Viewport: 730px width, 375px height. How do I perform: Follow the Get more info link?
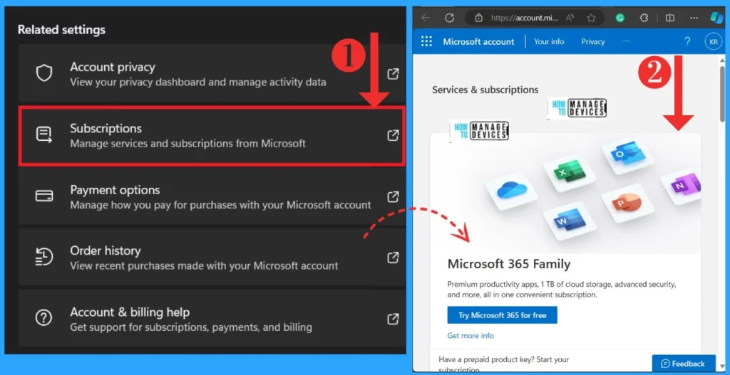pos(471,336)
